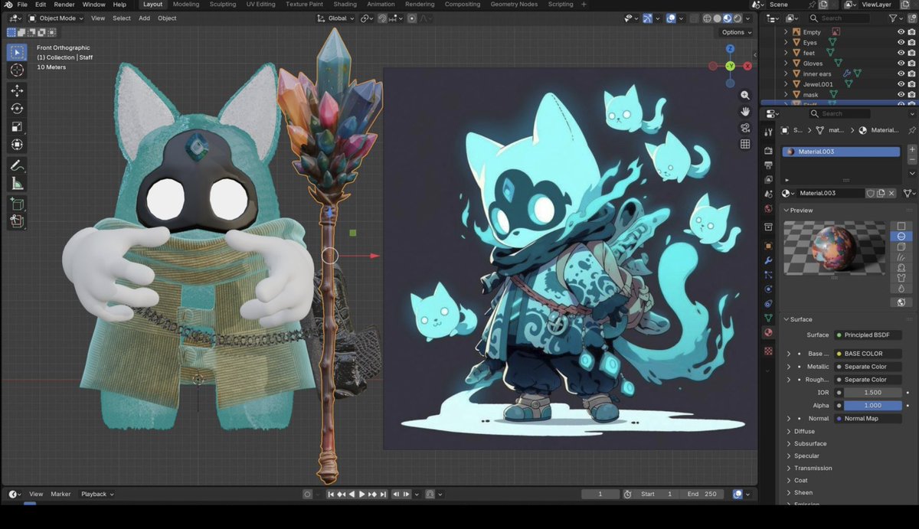Click the Normal Map button
The width and height of the screenshot is (919, 529).
click(x=868, y=418)
